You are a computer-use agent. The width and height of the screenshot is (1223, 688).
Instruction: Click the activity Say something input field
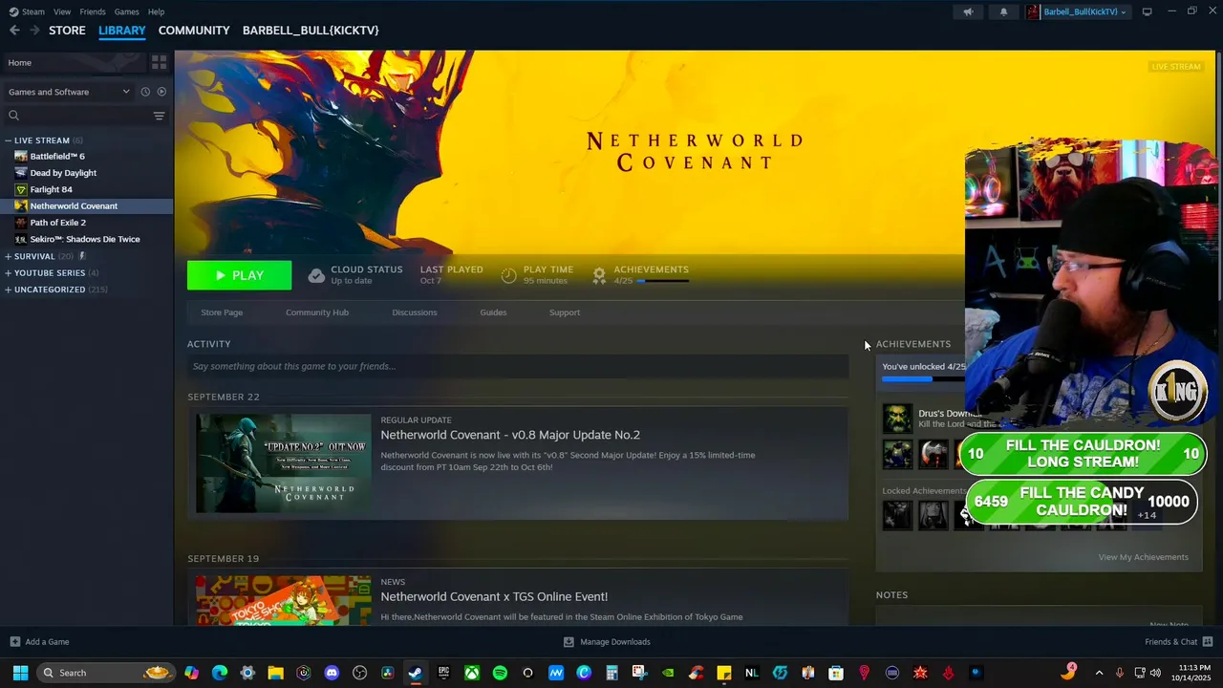pos(518,366)
